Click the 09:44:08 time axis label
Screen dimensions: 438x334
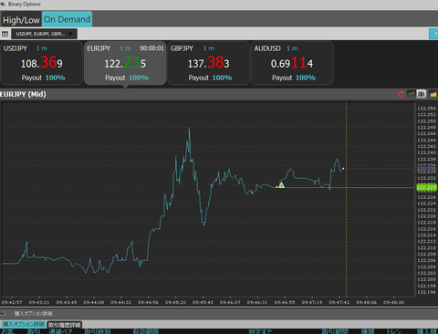click(x=94, y=302)
